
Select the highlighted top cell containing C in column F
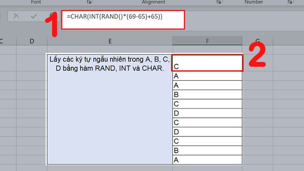(207, 63)
